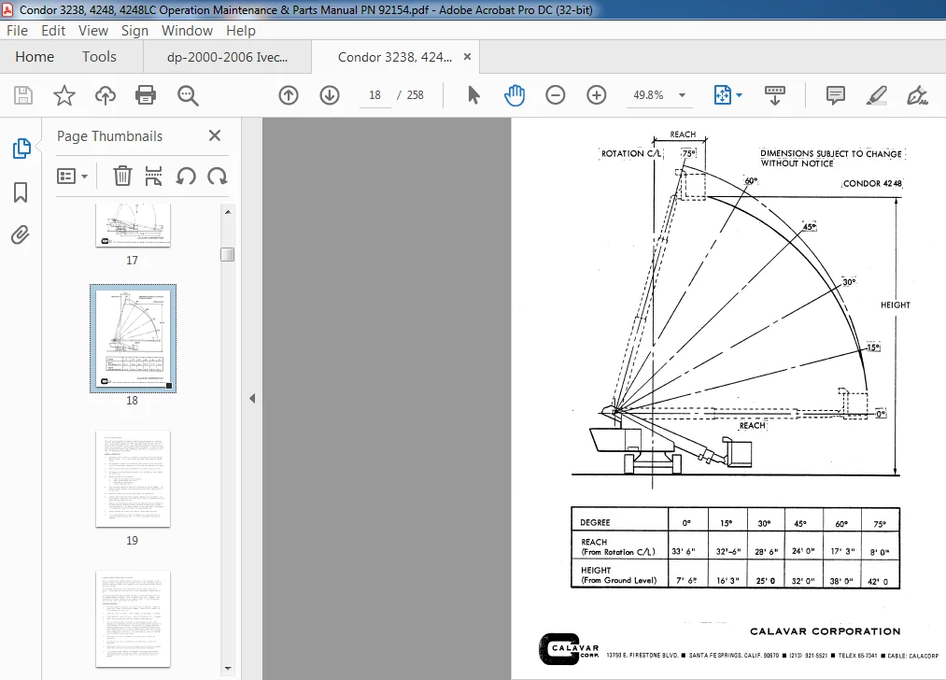The image size is (946, 680).
Task: Open the Window menu
Action: point(187,31)
